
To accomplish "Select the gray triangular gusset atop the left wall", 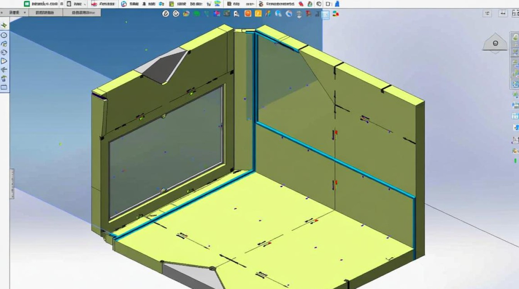I will [164, 66].
